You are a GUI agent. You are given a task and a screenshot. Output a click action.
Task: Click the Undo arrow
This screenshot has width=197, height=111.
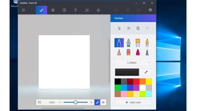coord(116,10)
